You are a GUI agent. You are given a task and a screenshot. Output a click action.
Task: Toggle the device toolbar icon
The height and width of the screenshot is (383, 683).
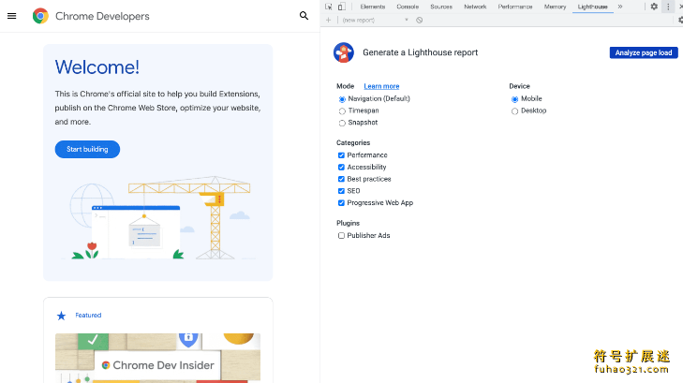point(341,7)
